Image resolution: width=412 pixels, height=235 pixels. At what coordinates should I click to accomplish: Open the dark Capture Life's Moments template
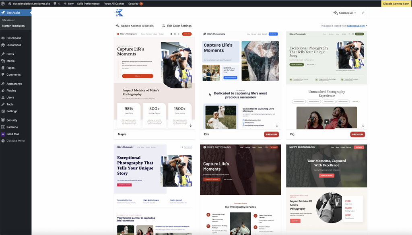point(241,190)
